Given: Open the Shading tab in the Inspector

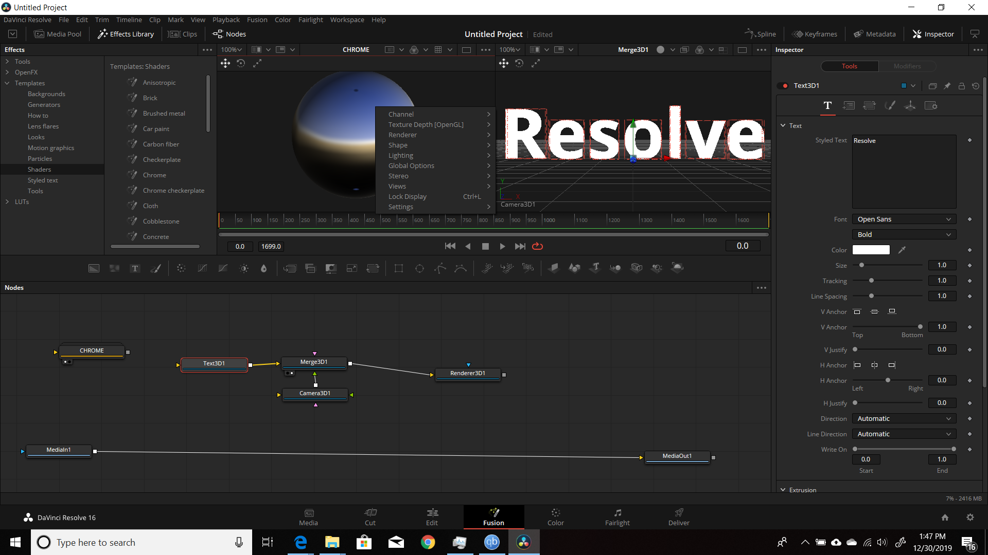Looking at the screenshot, I should [x=890, y=105].
